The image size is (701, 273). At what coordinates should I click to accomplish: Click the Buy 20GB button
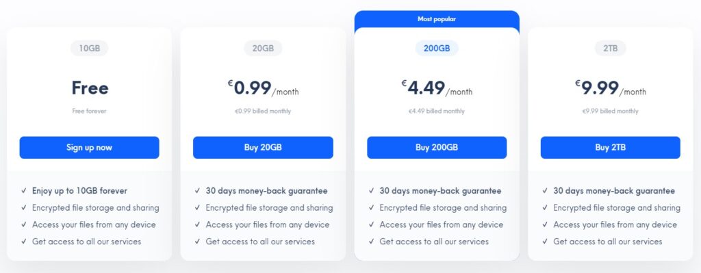(263, 147)
